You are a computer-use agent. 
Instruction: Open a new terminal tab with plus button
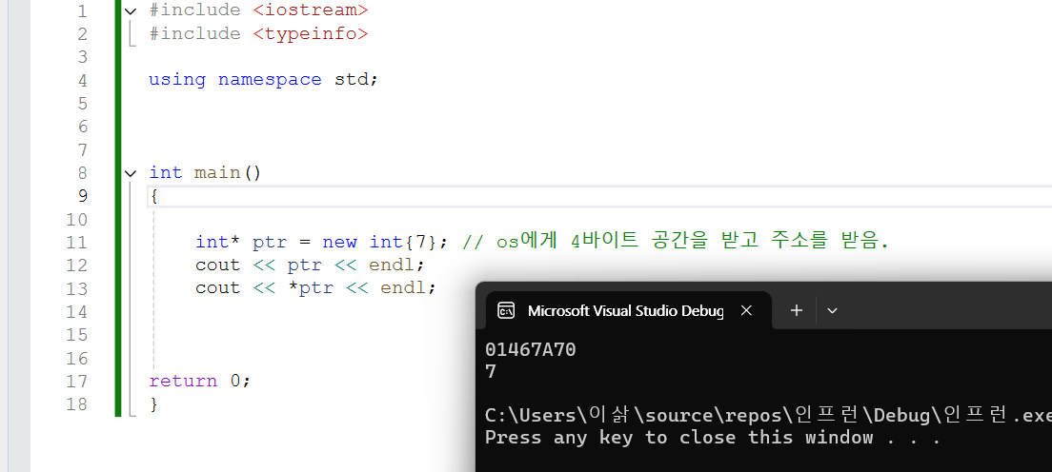click(x=797, y=310)
